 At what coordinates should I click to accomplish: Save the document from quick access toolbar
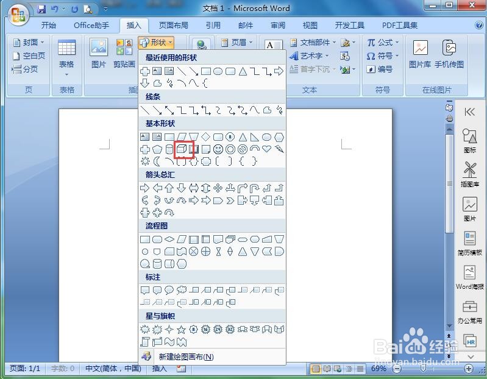coord(41,9)
